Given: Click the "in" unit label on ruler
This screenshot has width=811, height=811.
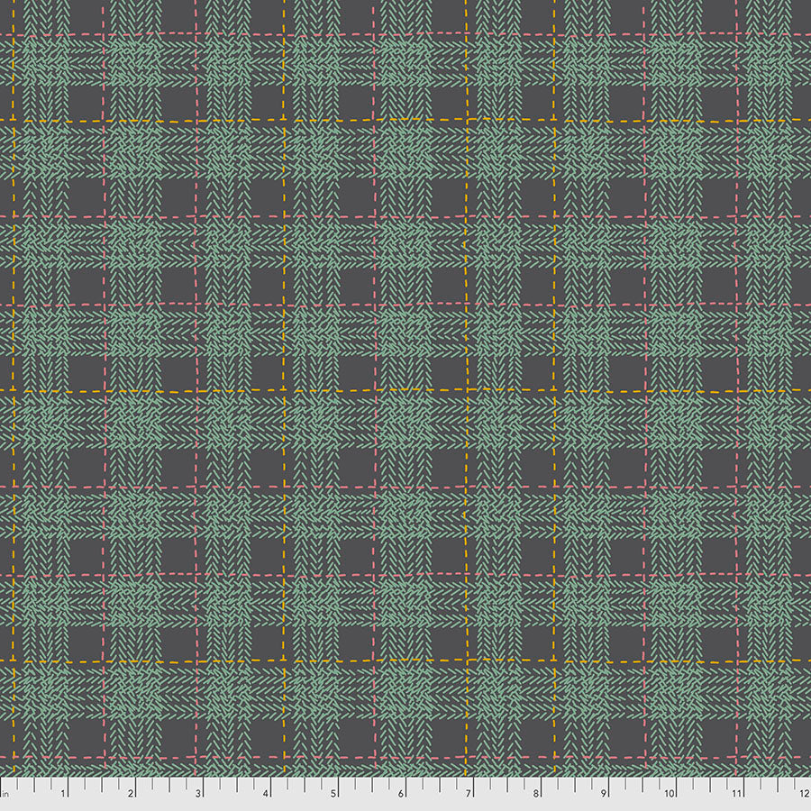Looking at the screenshot, I should point(5,795).
